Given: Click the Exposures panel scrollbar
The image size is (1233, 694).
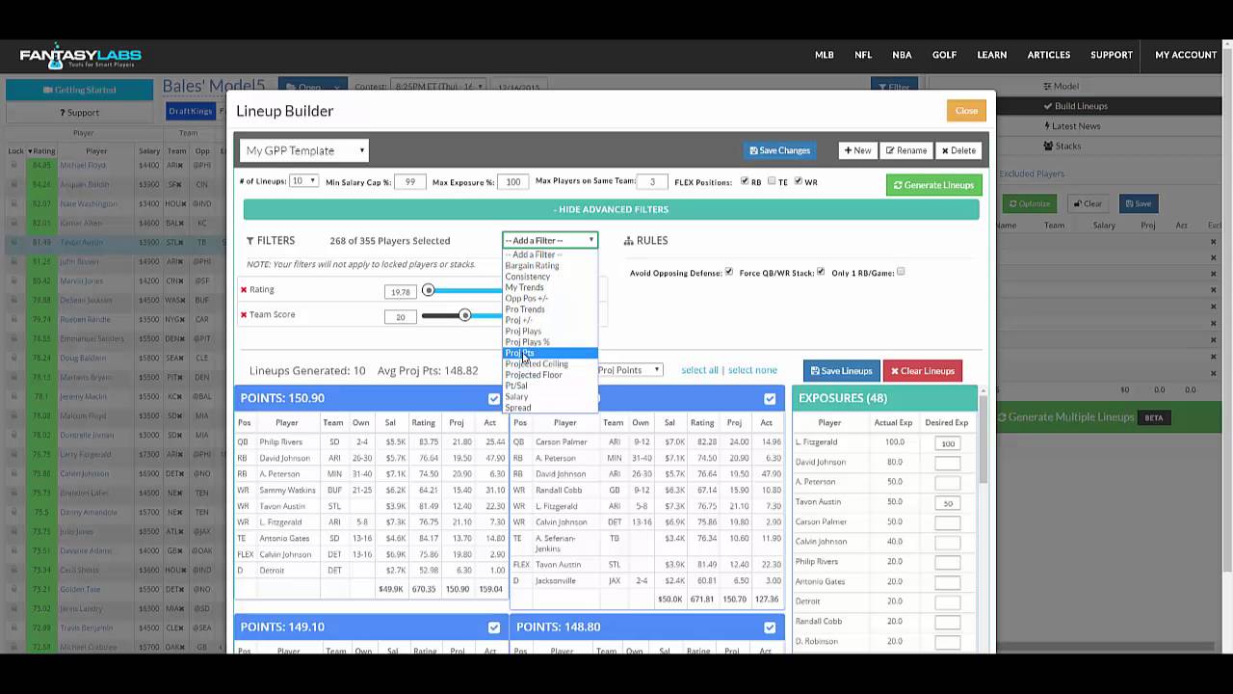Looking at the screenshot, I should click(x=983, y=439).
